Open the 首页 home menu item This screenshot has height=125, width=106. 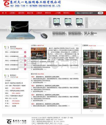(5, 13)
